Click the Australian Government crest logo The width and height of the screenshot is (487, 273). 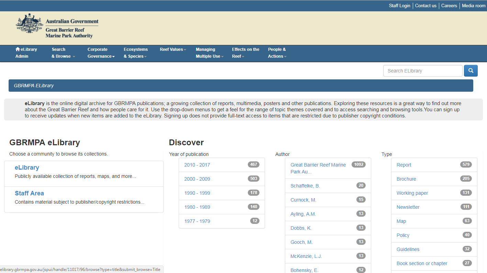(x=29, y=24)
